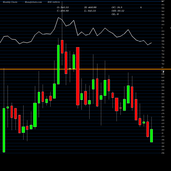Click the 731 price axis label
171x171 pixels.
[x=163, y=57]
